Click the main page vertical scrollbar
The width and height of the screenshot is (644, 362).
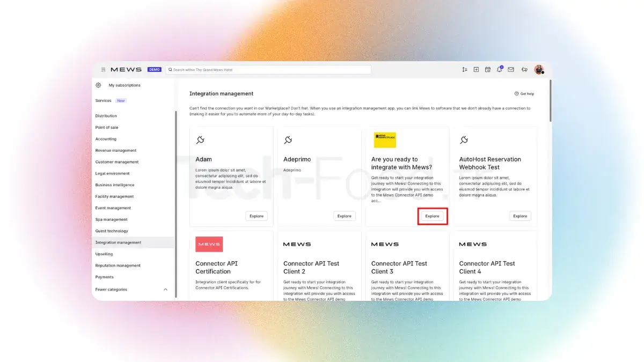pos(550,101)
